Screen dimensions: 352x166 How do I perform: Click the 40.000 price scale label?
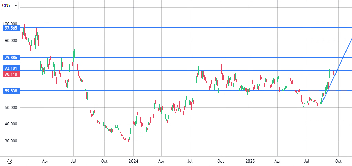(11, 124)
